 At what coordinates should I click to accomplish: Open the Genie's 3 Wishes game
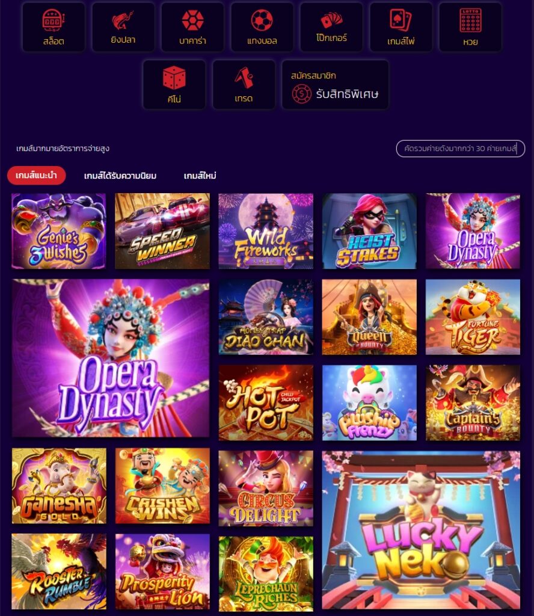point(59,231)
